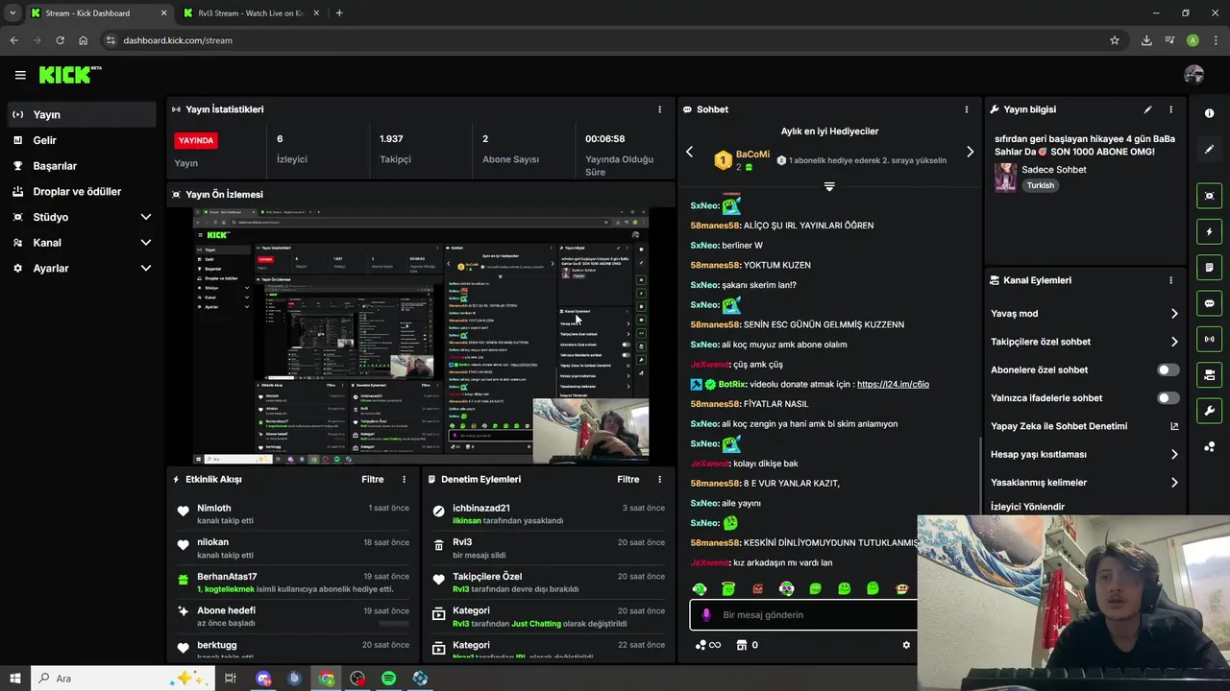Screen dimensions: 1230x691
Task: Open Denetim Eylemleri three-dot menu
Action: click(659, 479)
